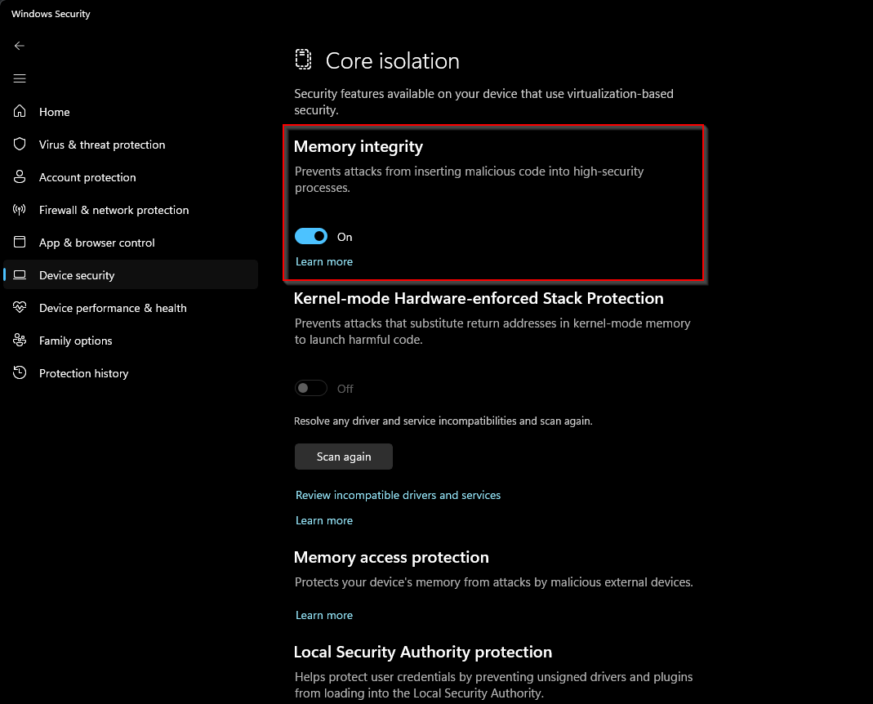This screenshot has height=704, width=873.
Task: Click the Family options people icon
Action: click(20, 341)
